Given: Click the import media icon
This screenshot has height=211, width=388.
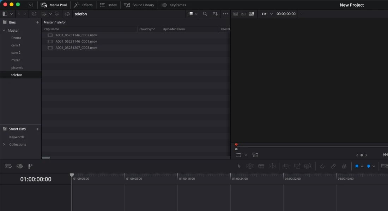Looking at the screenshot, I should pyautogui.click(x=44, y=14).
